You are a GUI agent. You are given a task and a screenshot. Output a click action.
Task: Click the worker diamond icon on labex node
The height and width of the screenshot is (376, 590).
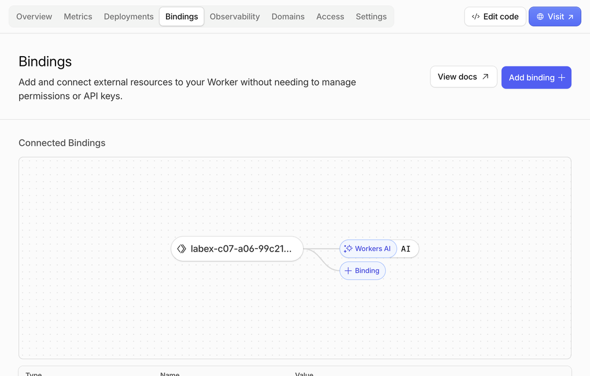(x=182, y=249)
